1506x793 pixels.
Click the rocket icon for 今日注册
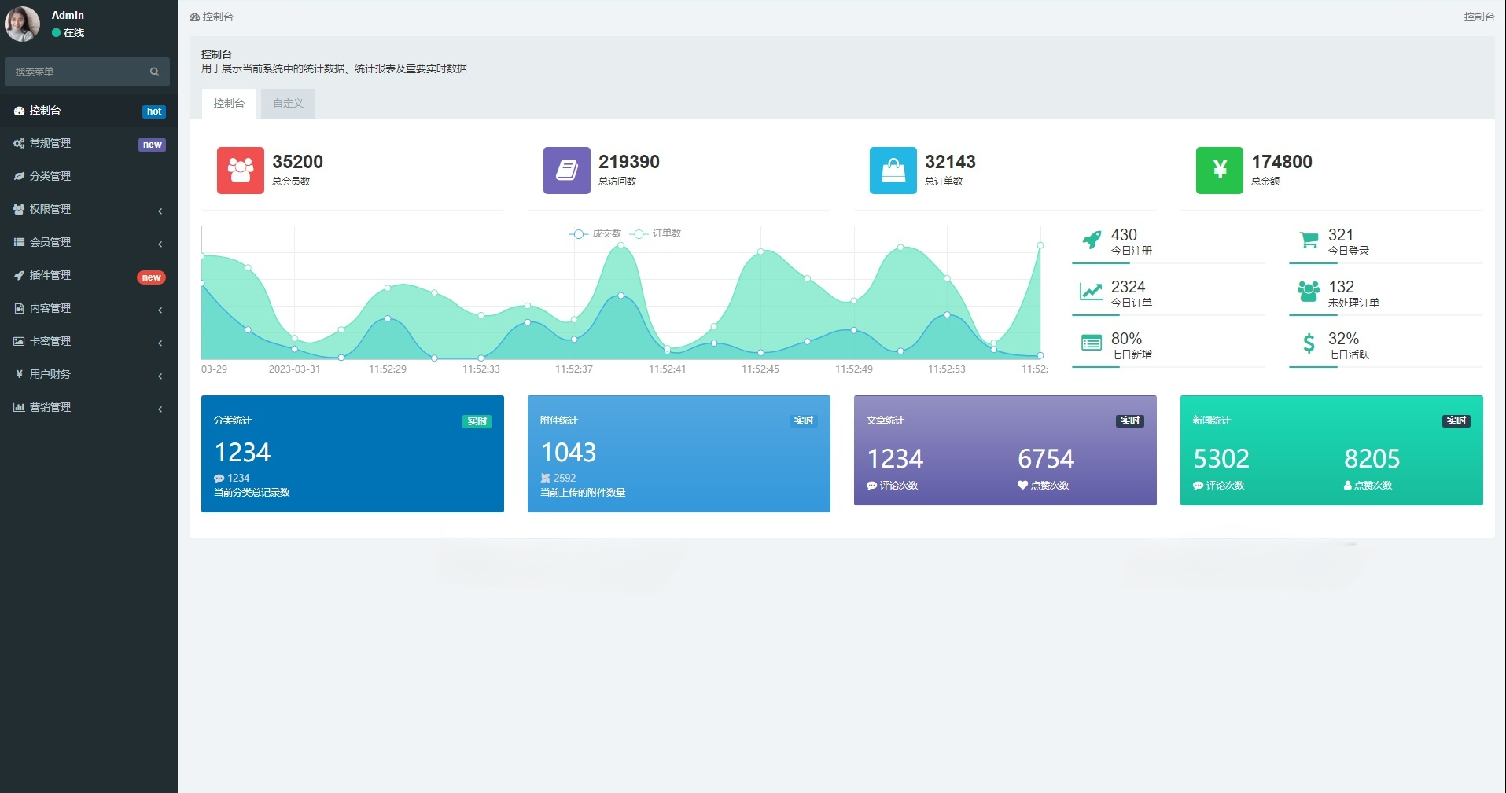(1091, 240)
